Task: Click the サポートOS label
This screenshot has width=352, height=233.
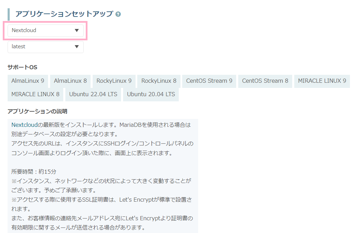Action: pos(22,67)
